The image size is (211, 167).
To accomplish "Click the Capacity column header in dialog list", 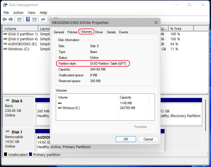I will (x=134, y=97).
